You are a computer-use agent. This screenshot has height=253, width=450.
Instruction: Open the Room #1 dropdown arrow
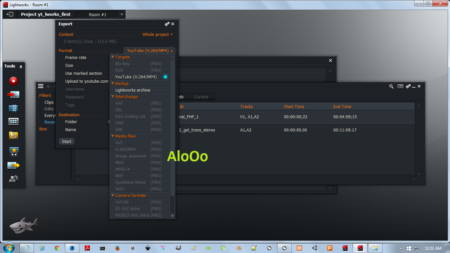(x=122, y=14)
